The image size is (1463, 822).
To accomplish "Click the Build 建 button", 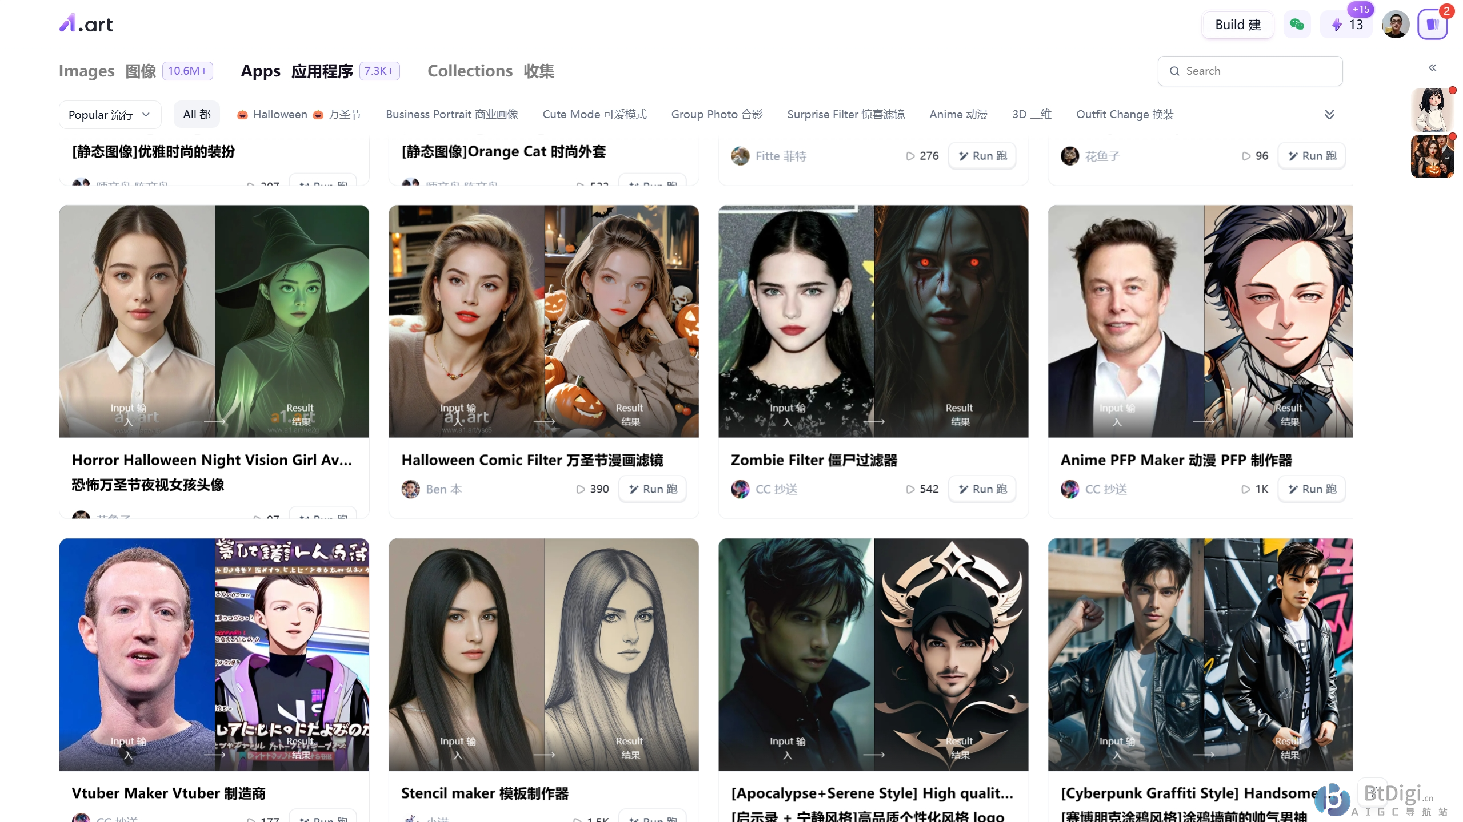I will click(x=1238, y=25).
